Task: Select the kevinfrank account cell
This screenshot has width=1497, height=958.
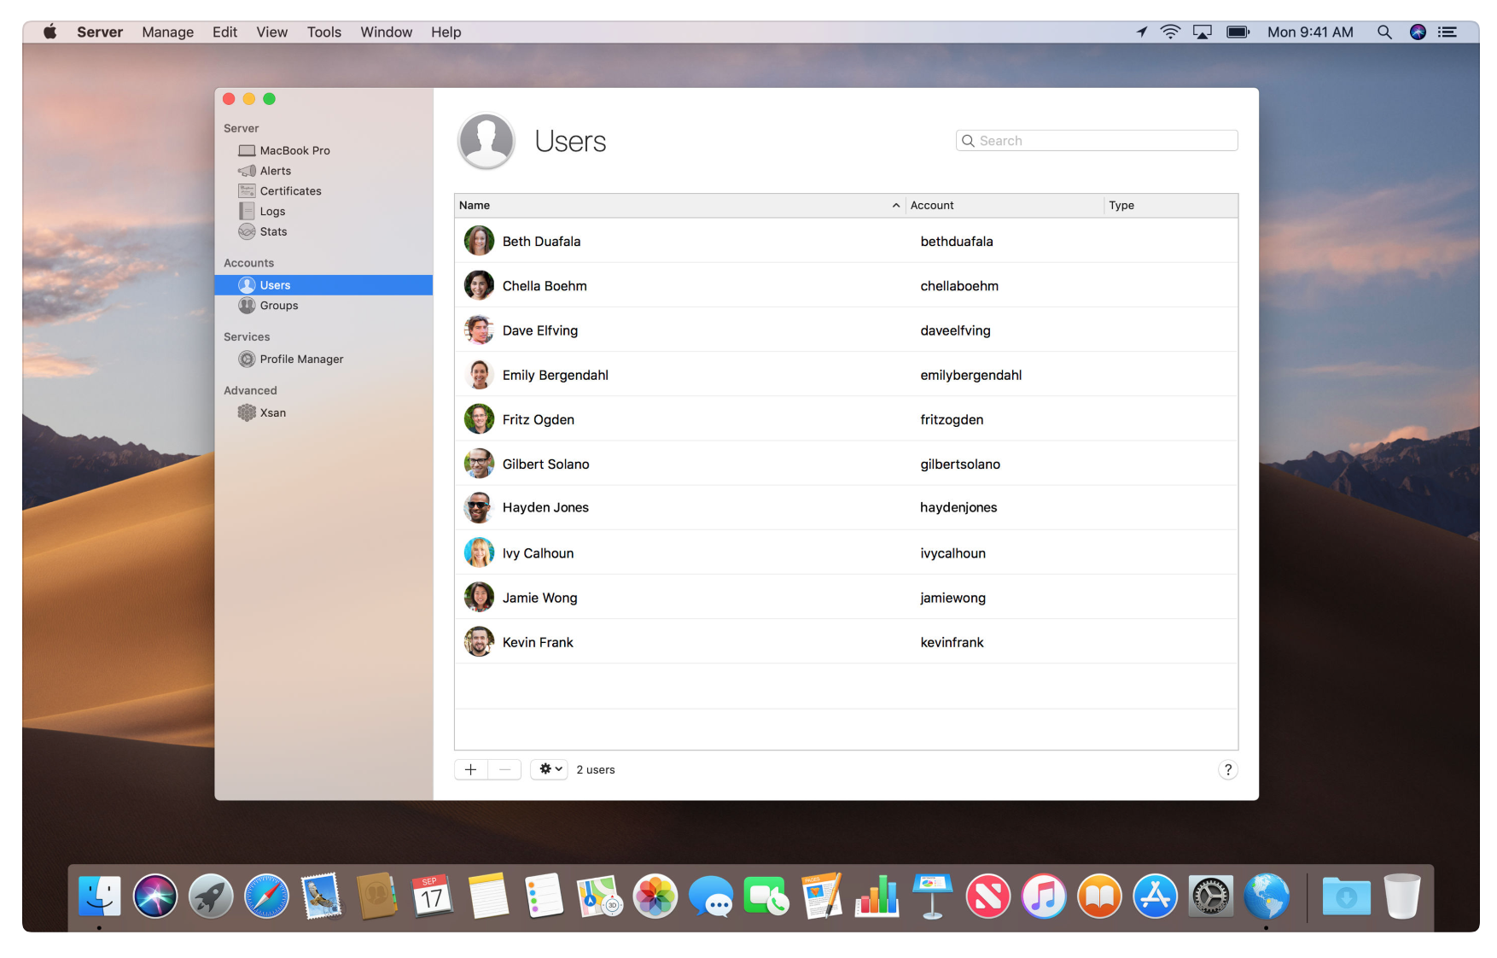Action: [x=952, y=642]
